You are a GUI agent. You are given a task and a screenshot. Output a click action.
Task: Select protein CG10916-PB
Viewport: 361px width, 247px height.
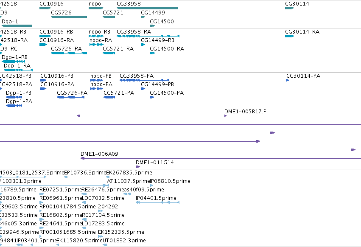43,80
